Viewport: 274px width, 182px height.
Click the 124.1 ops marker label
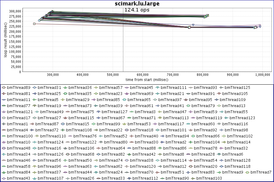point(137,10)
